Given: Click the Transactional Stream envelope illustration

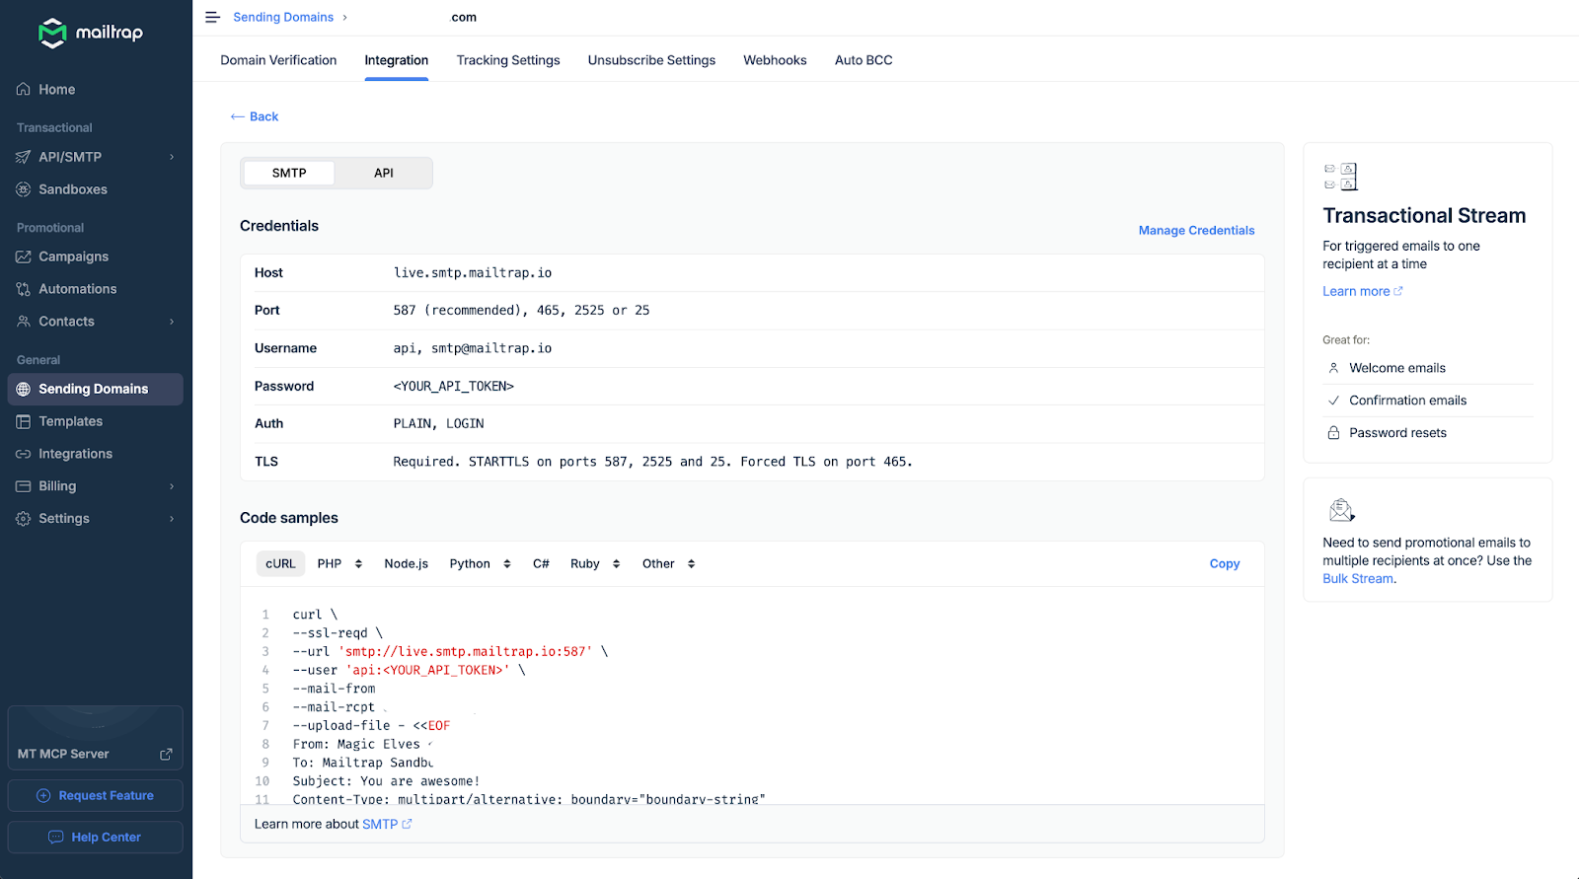Looking at the screenshot, I should [1341, 177].
